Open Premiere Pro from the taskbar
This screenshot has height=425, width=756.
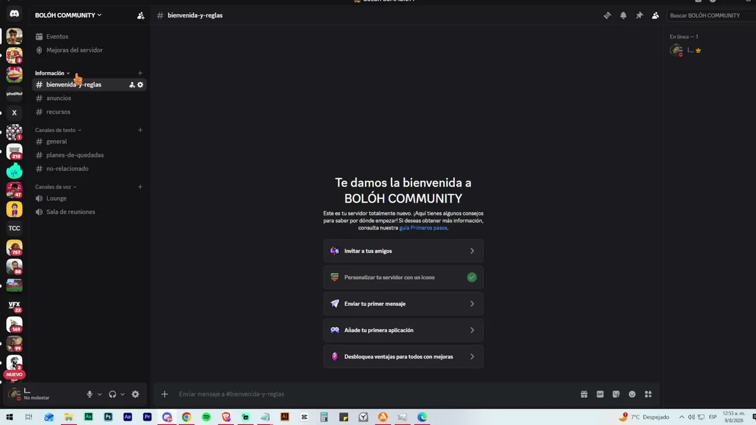[x=147, y=417]
